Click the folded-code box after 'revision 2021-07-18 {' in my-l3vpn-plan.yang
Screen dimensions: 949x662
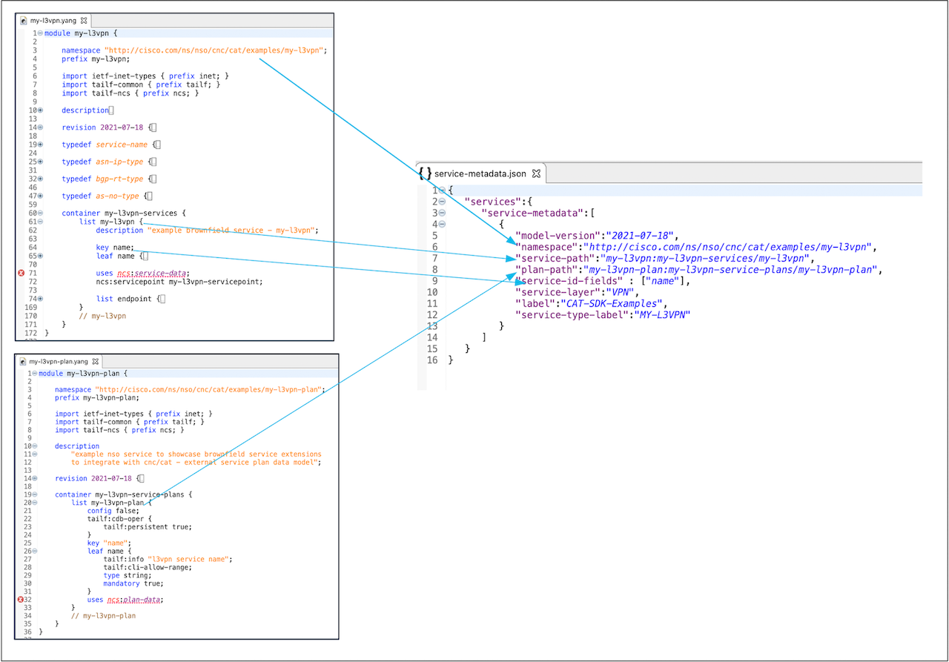[142, 478]
